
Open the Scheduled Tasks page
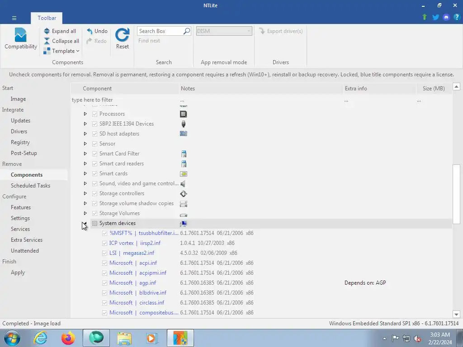(30, 186)
